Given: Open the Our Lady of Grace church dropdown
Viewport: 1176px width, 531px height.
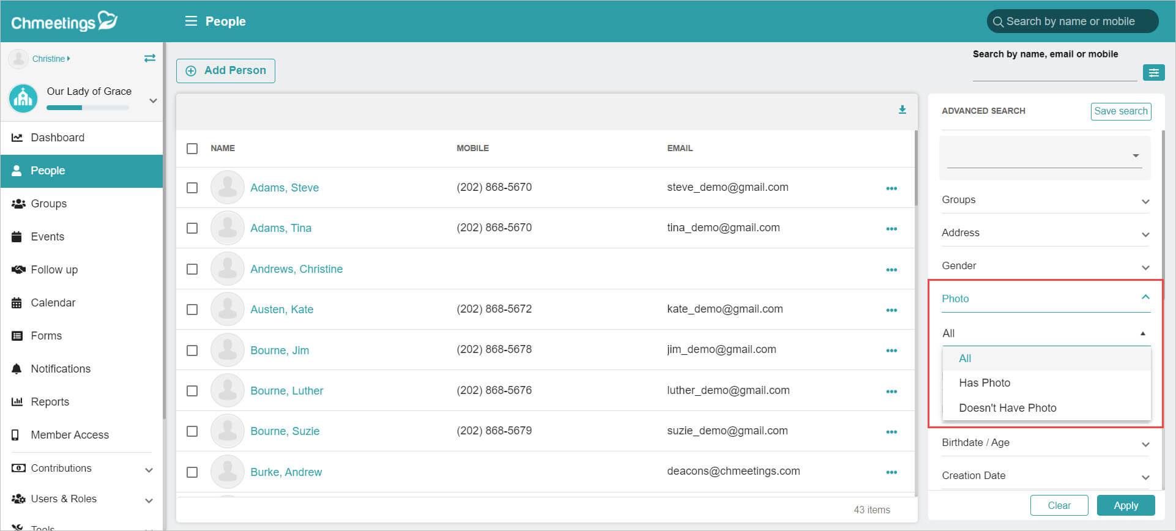Looking at the screenshot, I should 154,101.
